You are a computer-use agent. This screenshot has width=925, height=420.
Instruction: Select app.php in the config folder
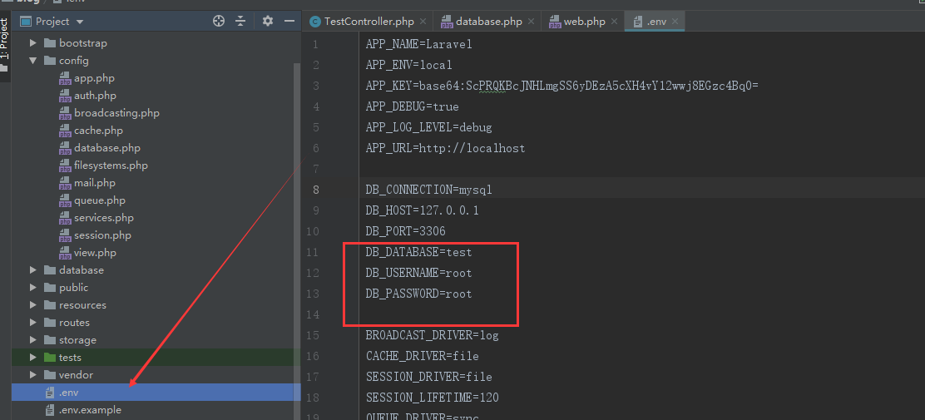point(94,78)
